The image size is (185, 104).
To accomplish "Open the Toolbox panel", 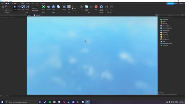I will click(49, 8).
